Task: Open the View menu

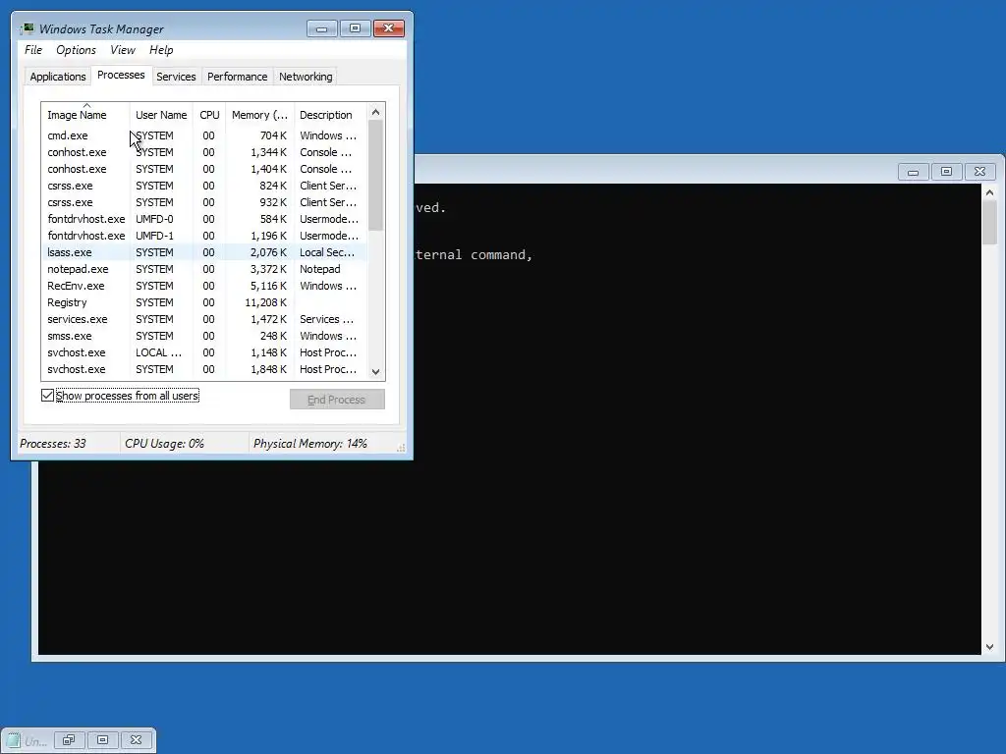Action: click(123, 50)
